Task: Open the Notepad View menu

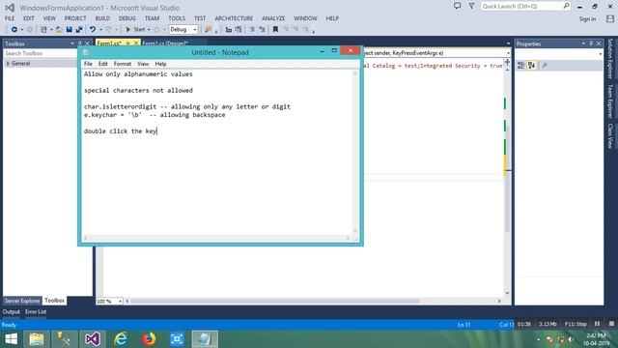Action: pos(143,64)
